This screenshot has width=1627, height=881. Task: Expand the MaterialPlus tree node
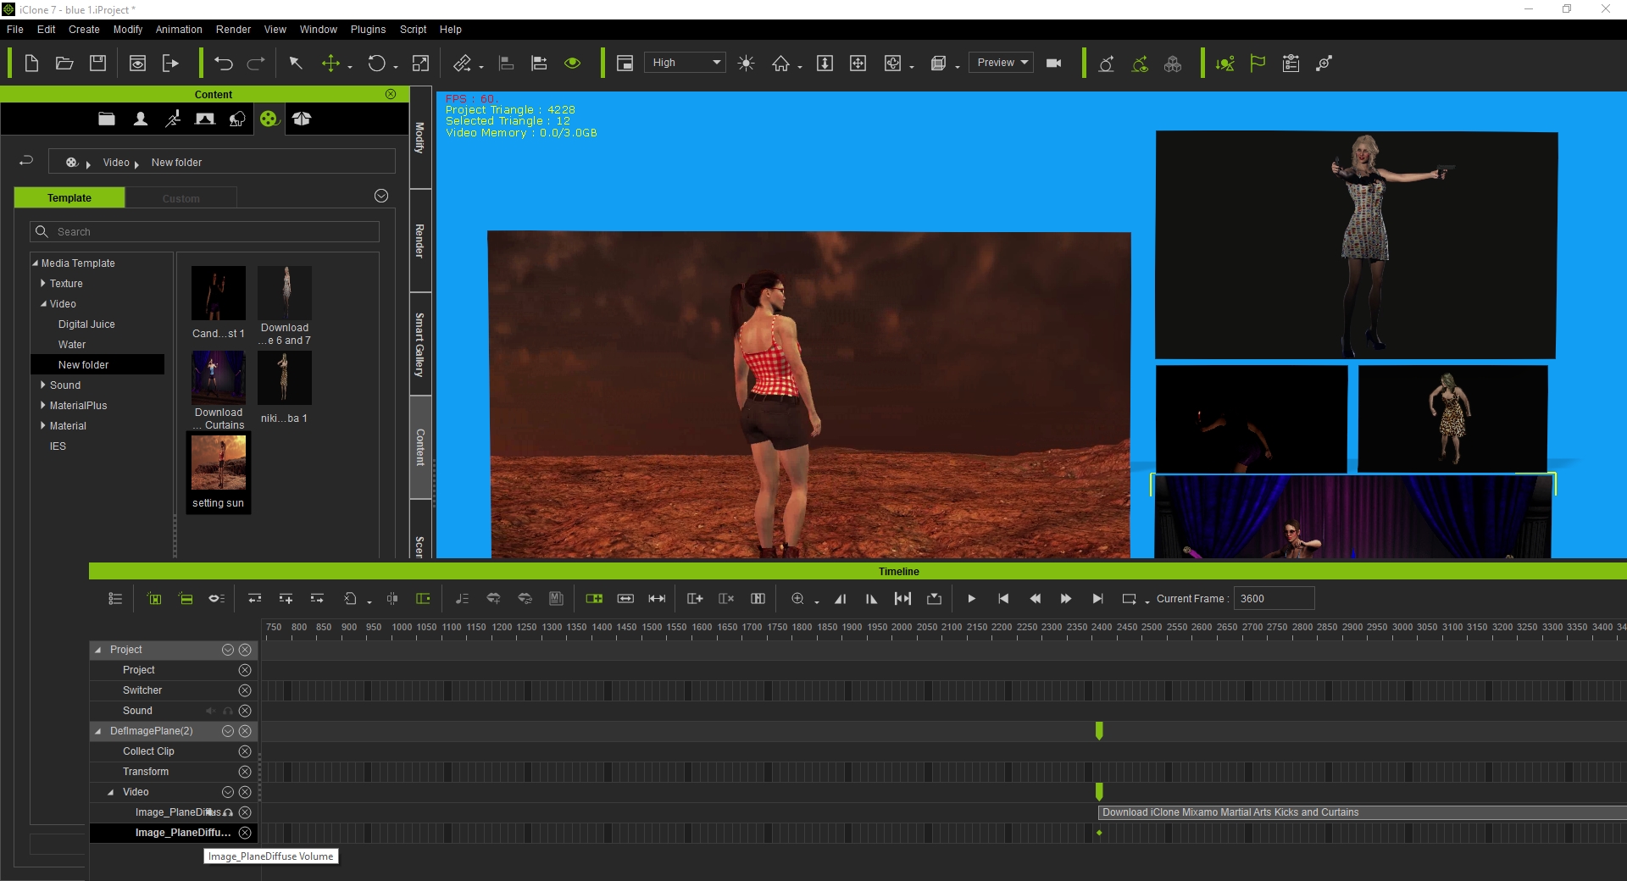click(42, 406)
